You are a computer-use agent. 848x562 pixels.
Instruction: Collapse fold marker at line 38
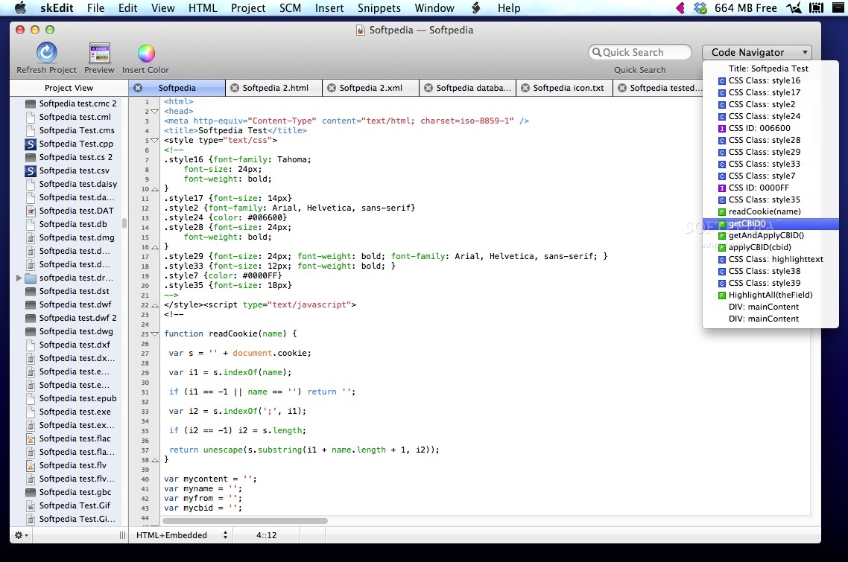pos(155,460)
